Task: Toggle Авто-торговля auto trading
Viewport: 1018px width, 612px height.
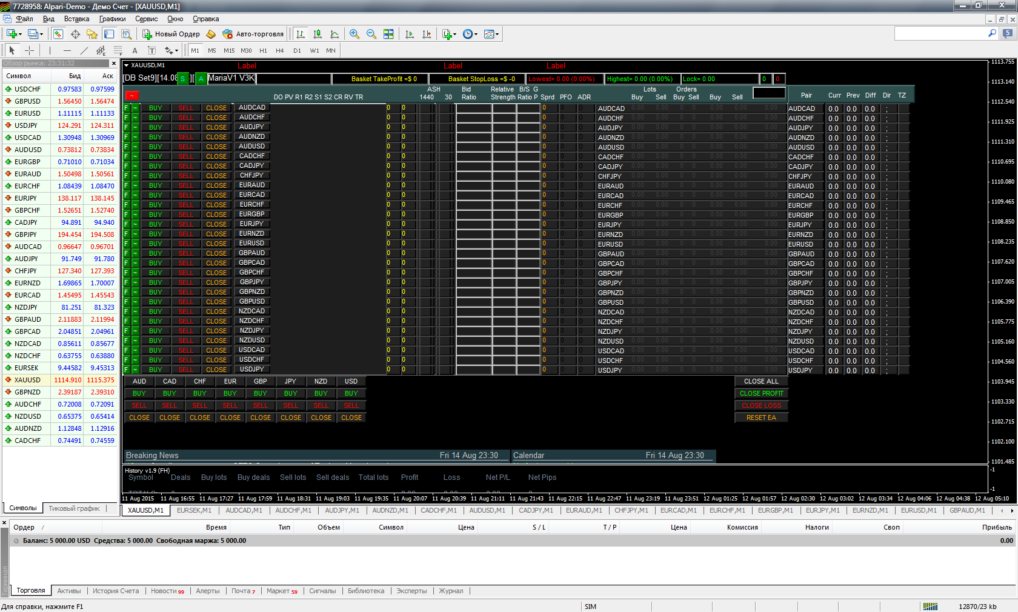Action: (x=253, y=34)
